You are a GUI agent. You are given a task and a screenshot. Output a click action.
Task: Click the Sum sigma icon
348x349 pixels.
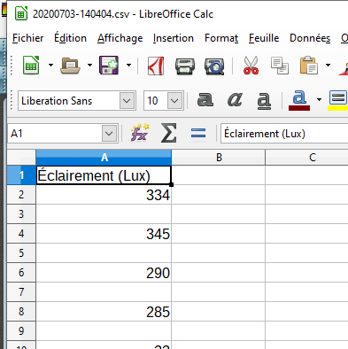[x=169, y=133]
